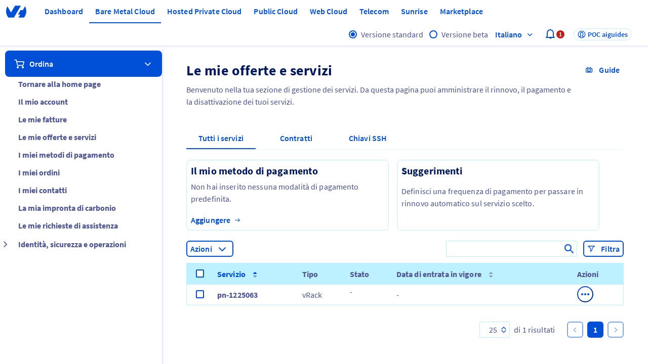Screen dimensions: 648x364
Task: Check the checkbox for pn-1225063
Action: (200, 294)
